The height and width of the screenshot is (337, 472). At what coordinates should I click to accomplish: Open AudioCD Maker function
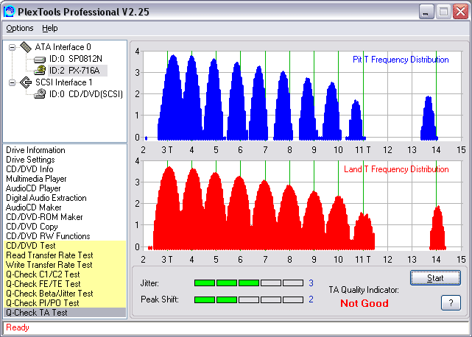33,207
